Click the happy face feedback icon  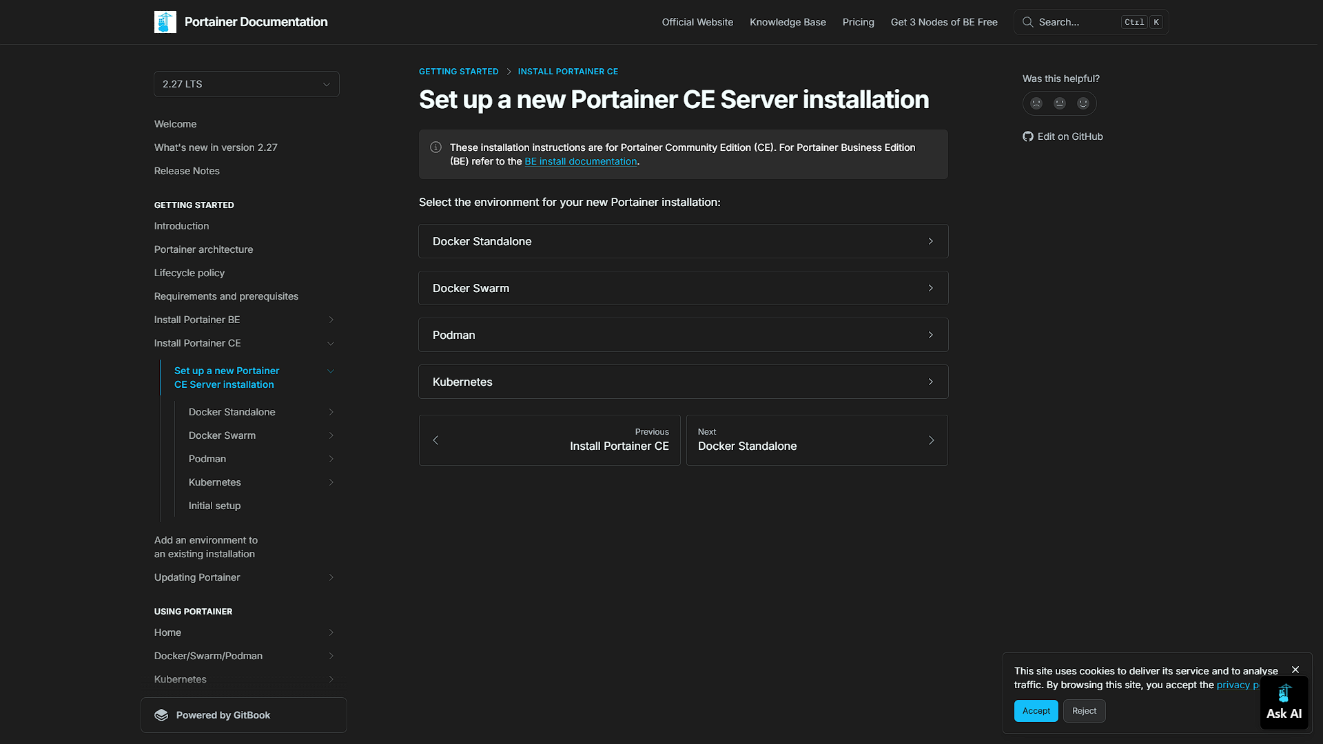[1083, 103]
